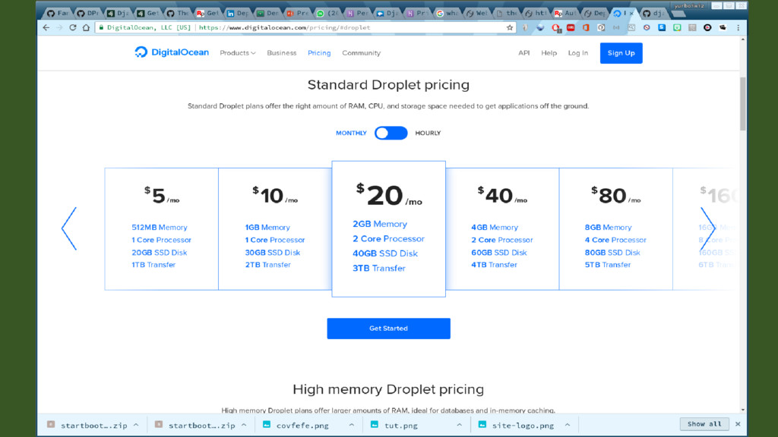Switch to the GitHub 'dj' last browser tab
Screen dimensions: 778x437
tap(654, 14)
